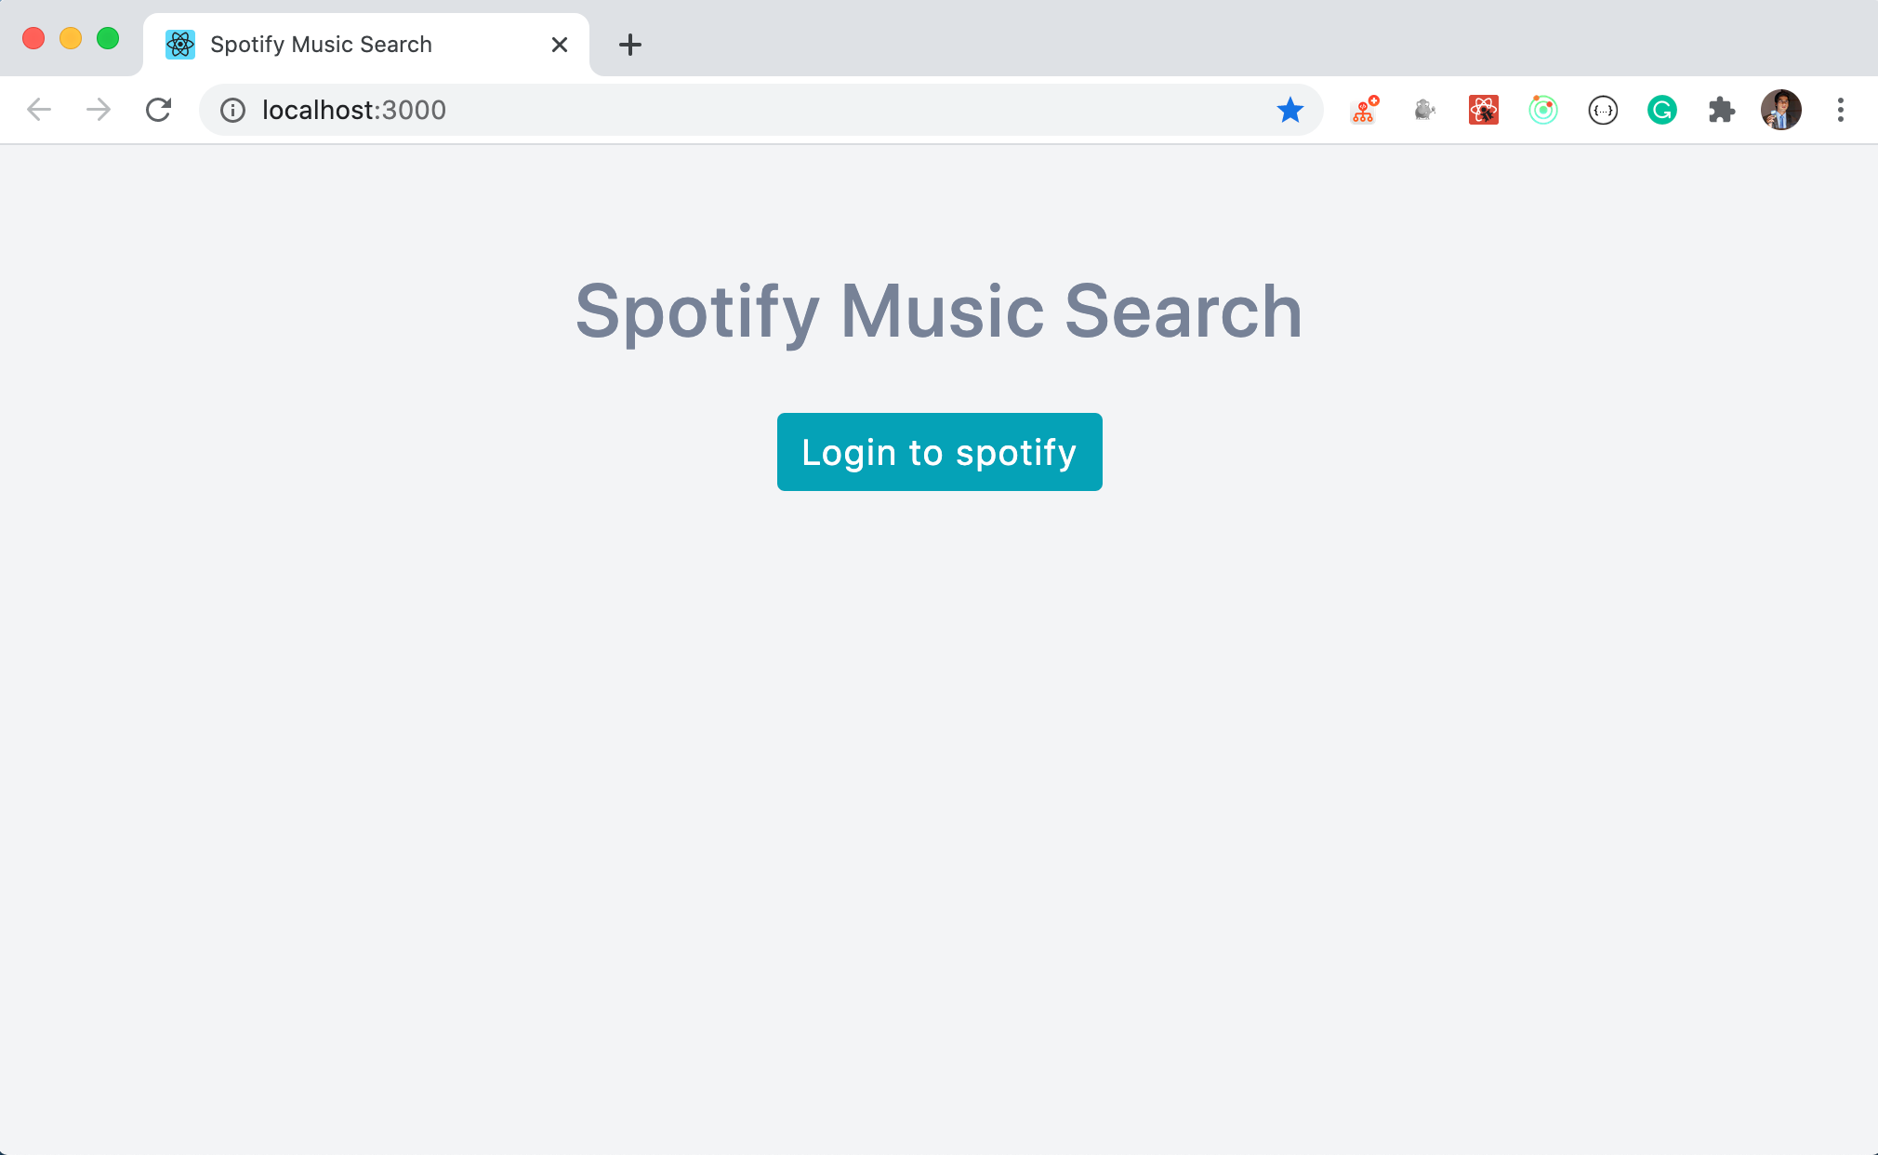Screen dimensions: 1878x1155
Task: Select the Spotify Music Search tab
Action: [366, 45]
